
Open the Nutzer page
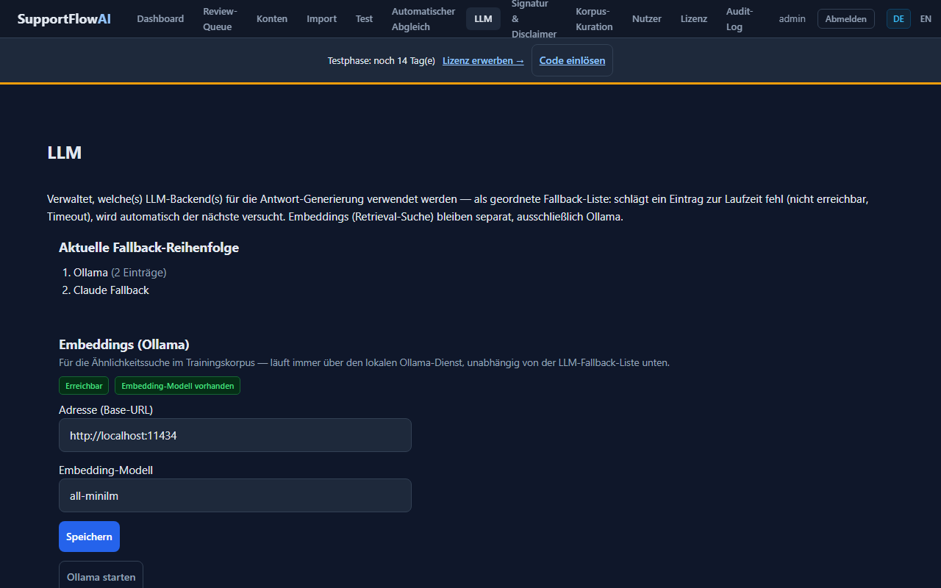click(x=647, y=19)
